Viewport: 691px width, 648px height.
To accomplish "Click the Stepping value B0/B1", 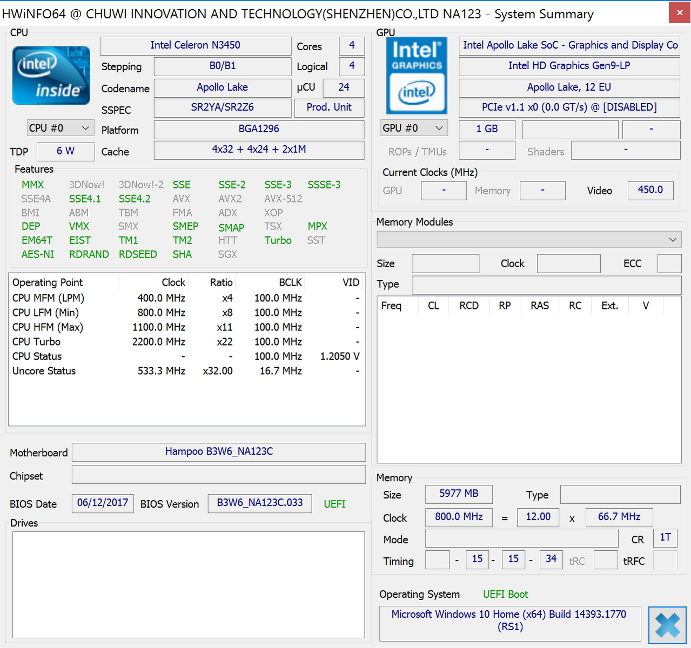I will click(x=223, y=66).
